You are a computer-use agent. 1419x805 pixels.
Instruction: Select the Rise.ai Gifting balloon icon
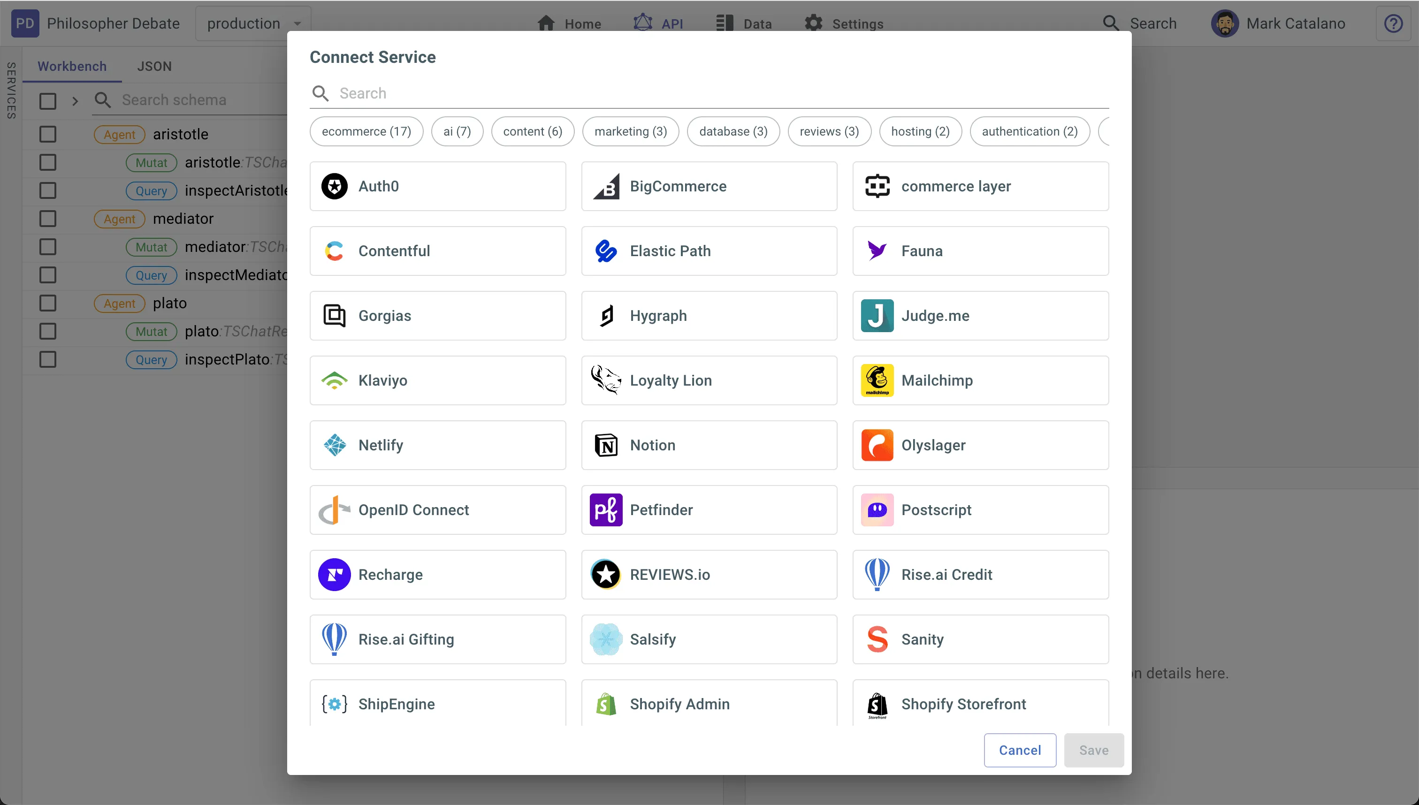pos(334,639)
